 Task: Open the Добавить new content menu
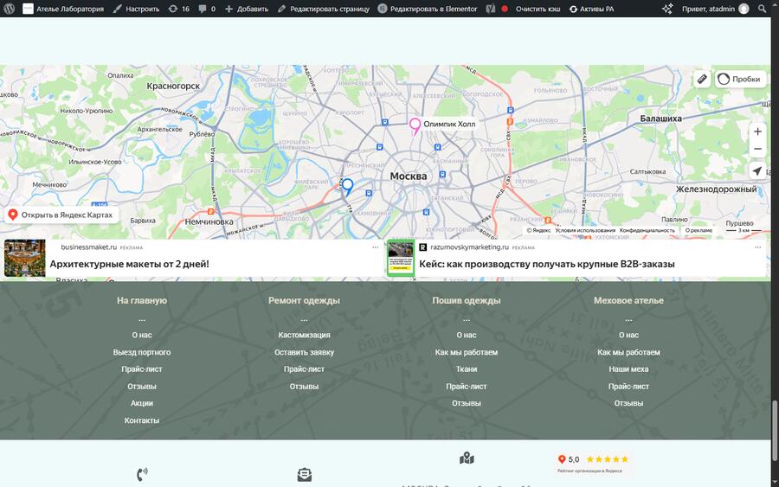pyautogui.click(x=247, y=9)
